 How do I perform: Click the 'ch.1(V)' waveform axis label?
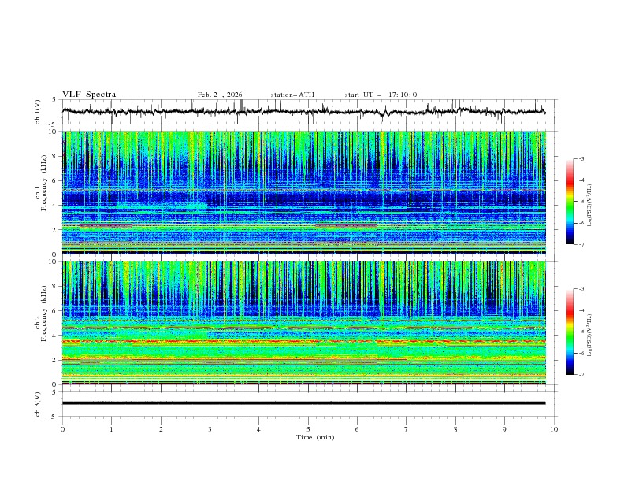[x=38, y=112]
